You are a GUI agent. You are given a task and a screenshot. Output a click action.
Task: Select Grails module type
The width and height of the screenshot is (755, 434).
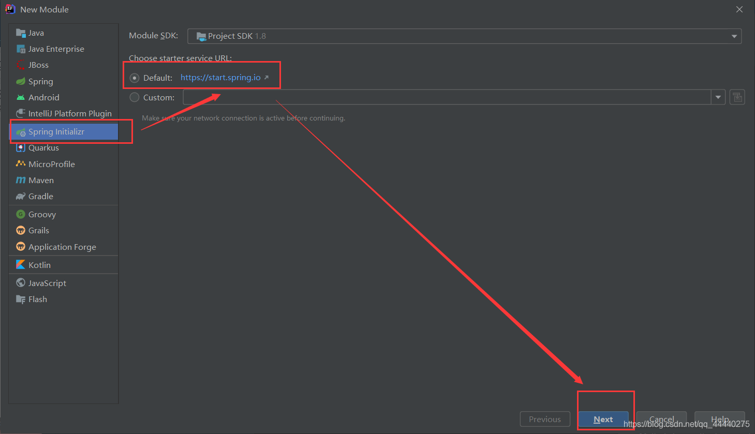click(64, 230)
